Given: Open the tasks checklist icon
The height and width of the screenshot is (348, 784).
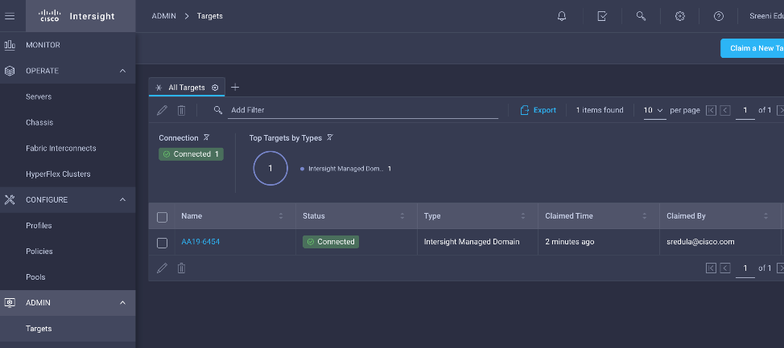Looking at the screenshot, I should (602, 16).
